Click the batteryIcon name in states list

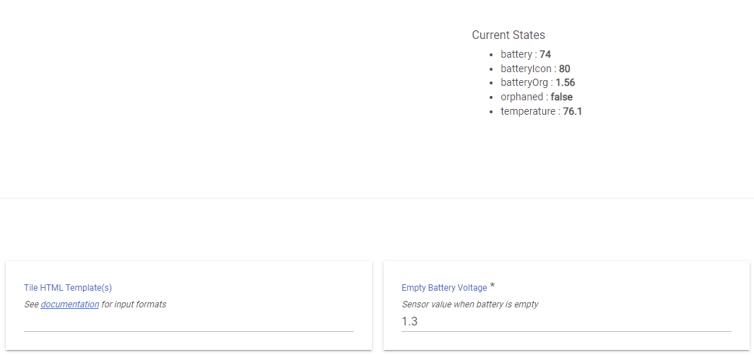(526, 69)
